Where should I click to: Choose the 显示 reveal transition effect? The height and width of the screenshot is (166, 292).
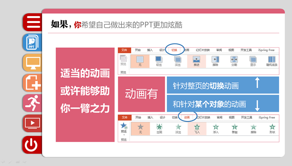pyautogui.click(x=253, y=61)
